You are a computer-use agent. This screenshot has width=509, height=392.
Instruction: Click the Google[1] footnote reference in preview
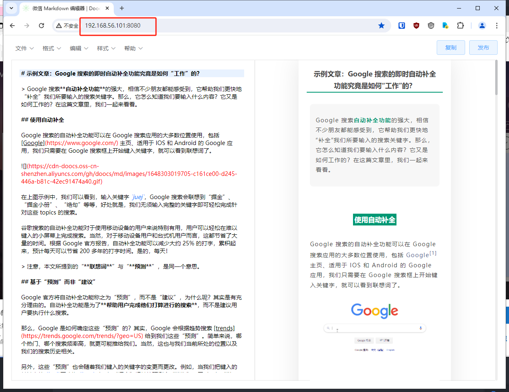pyautogui.click(x=421, y=254)
